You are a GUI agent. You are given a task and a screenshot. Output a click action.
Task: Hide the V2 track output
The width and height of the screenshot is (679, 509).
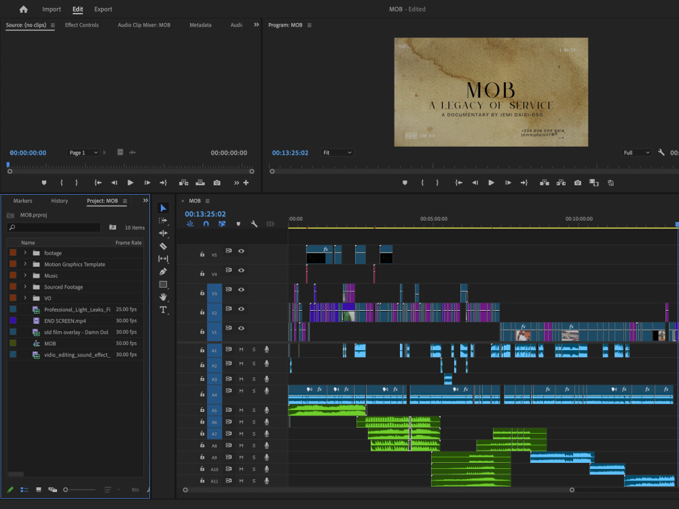241,309
